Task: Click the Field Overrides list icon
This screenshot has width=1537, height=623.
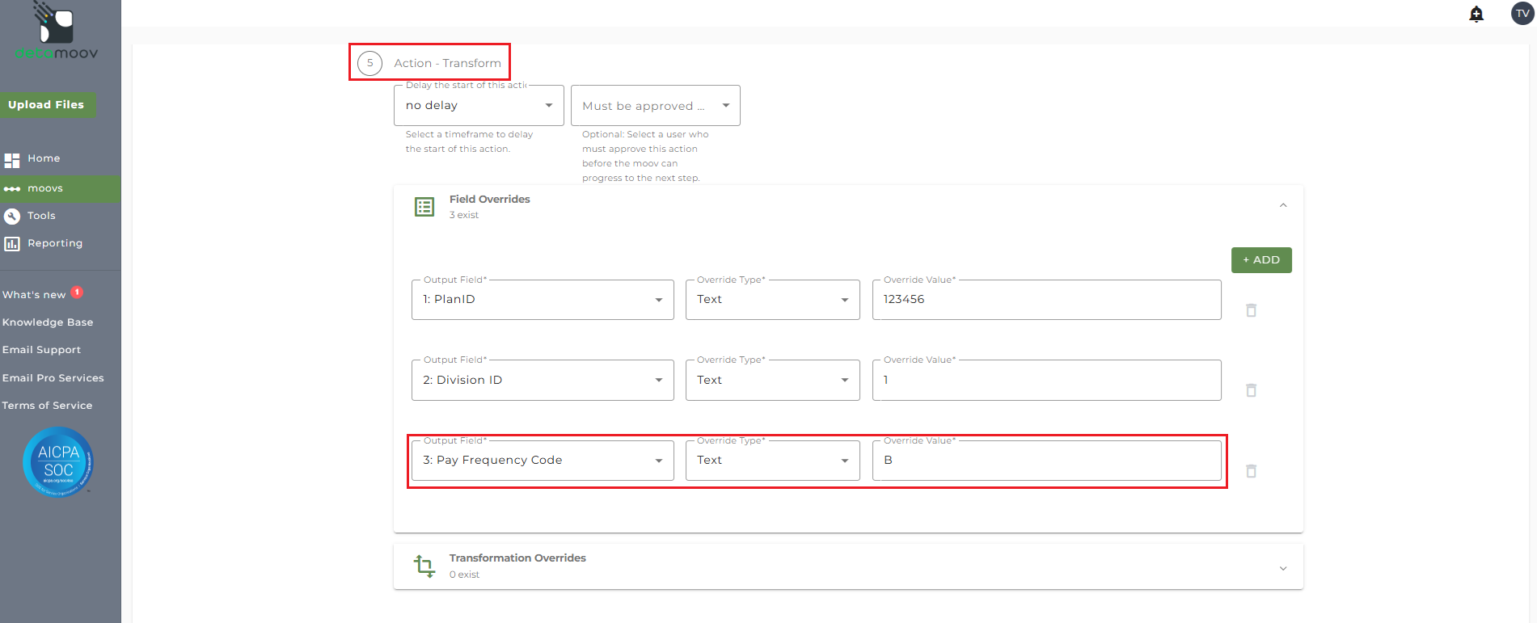Action: pos(424,207)
